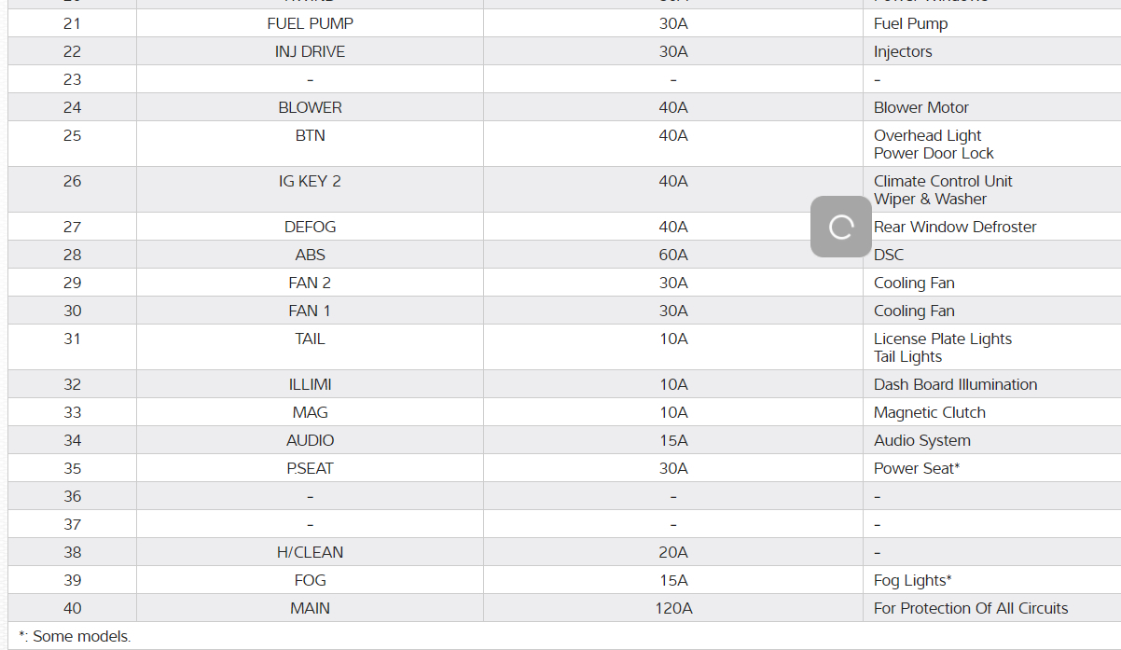
Task: Select the 120A rating for MAIN
Action: [673, 608]
